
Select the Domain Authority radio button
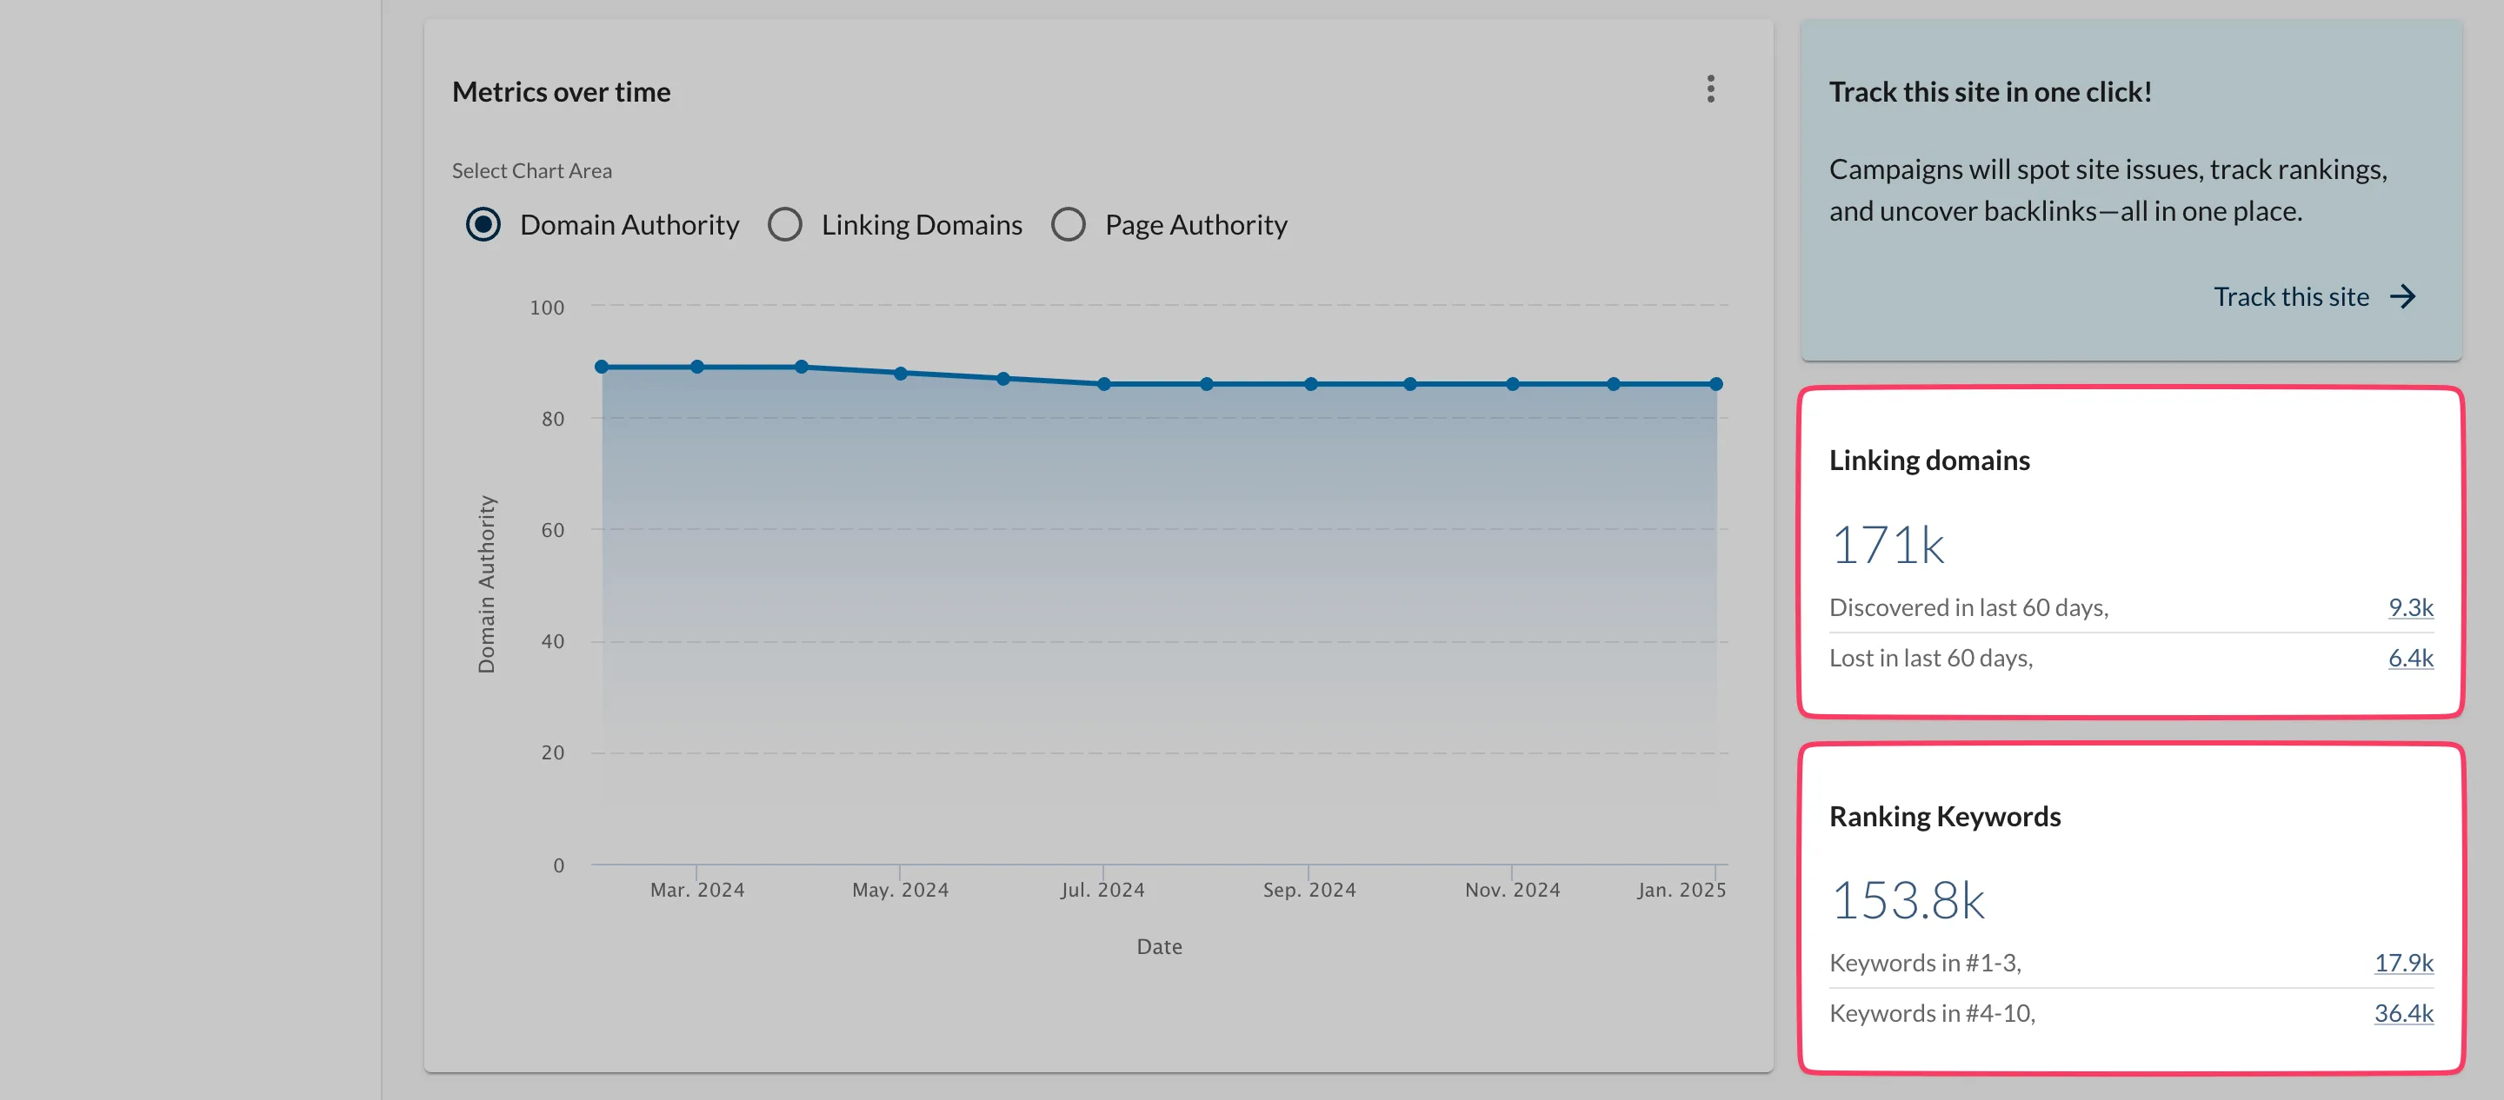(483, 224)
